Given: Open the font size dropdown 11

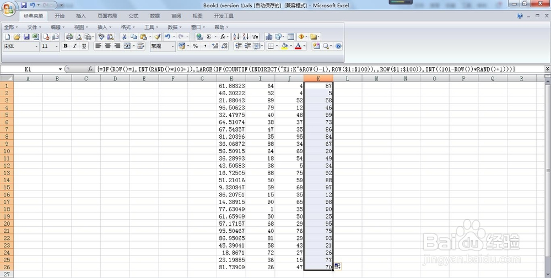Looking at the screenshot, I should click(x=57, y=46).
